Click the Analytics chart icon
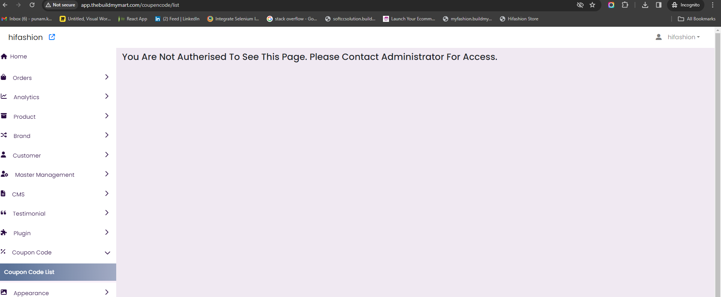This screenshot has width=721, height=297. [x=4, y=96]
